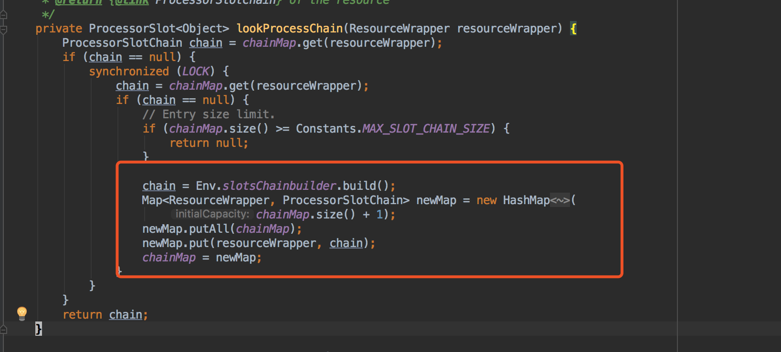Click the synchronized keyword
Image resolution: width=781 pixels, height=352 pixels.
click(x=129, y=72)
